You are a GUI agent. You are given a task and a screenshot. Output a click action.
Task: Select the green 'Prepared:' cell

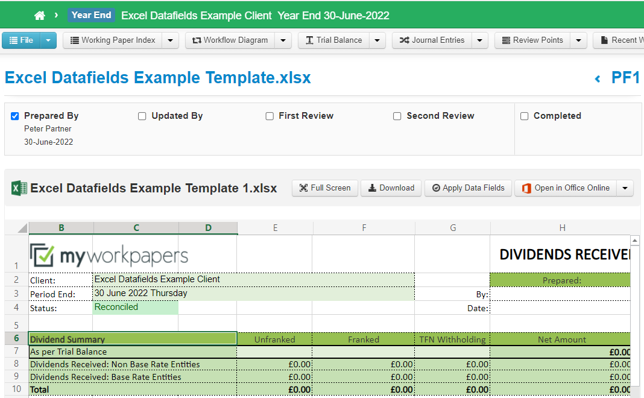click(x=560, y=280)
